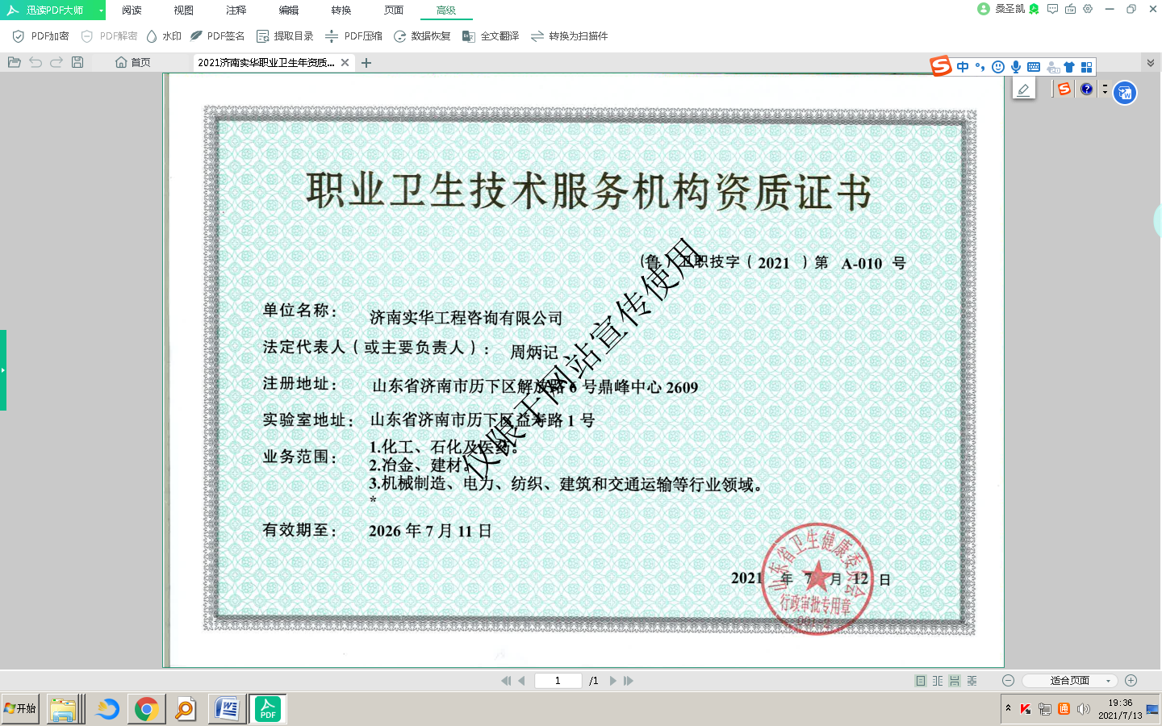The width and height of the screenshot is (1162, 726).
Task: Click the open file folder icon
Action: click(x=15, y=62)
